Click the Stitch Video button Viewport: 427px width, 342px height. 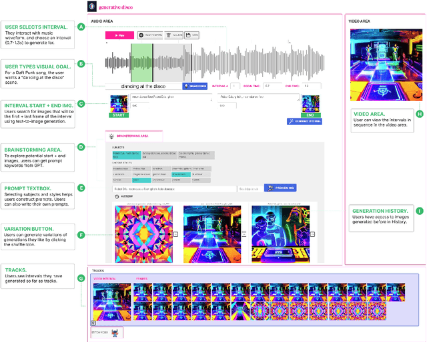point(107,333)
